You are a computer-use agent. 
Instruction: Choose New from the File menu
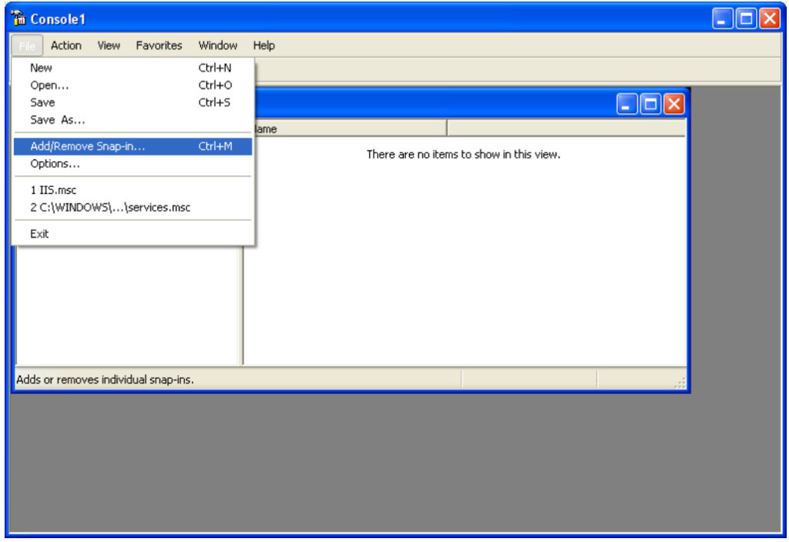(42, 68)
